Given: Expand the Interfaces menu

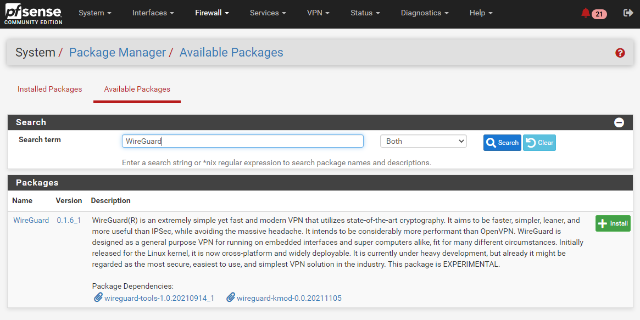Looking at the screenshot, I should [x=153, y=13].
